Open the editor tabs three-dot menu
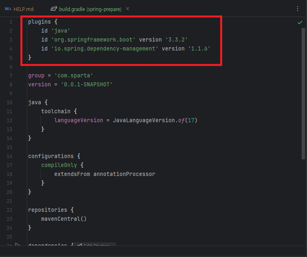 coord(298,9)
